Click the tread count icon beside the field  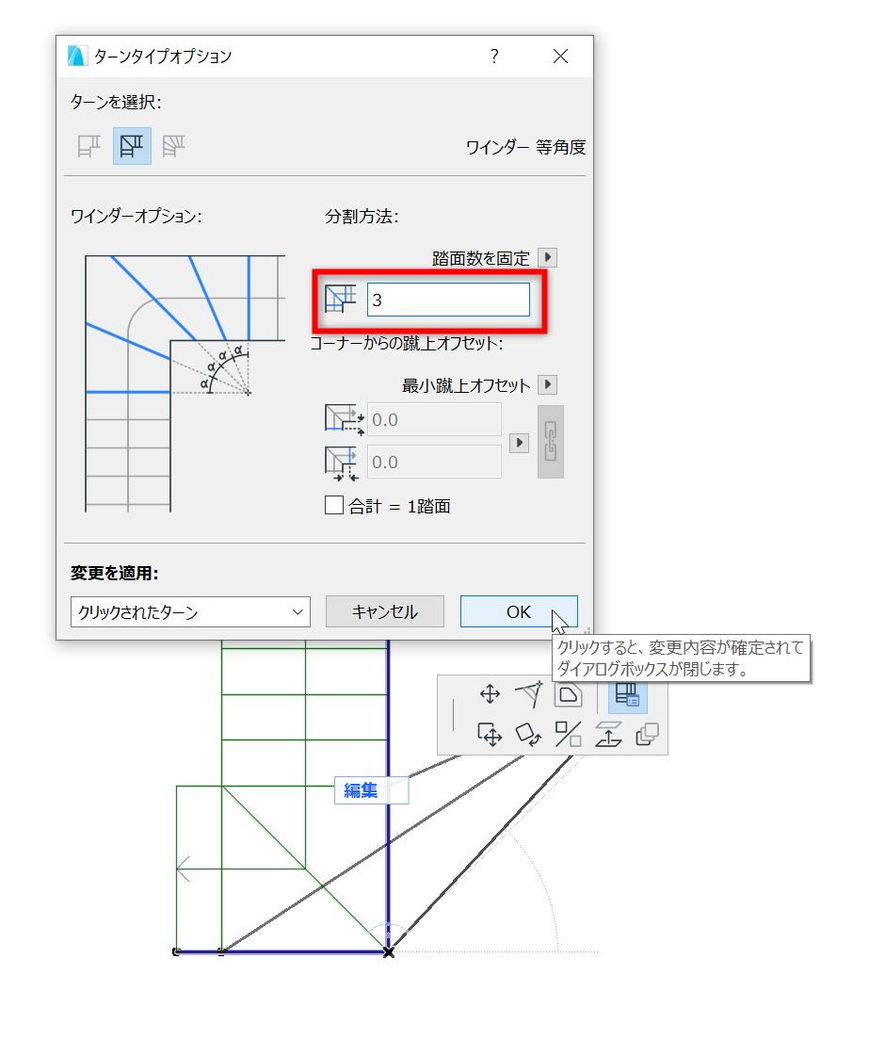click(341, 300)
